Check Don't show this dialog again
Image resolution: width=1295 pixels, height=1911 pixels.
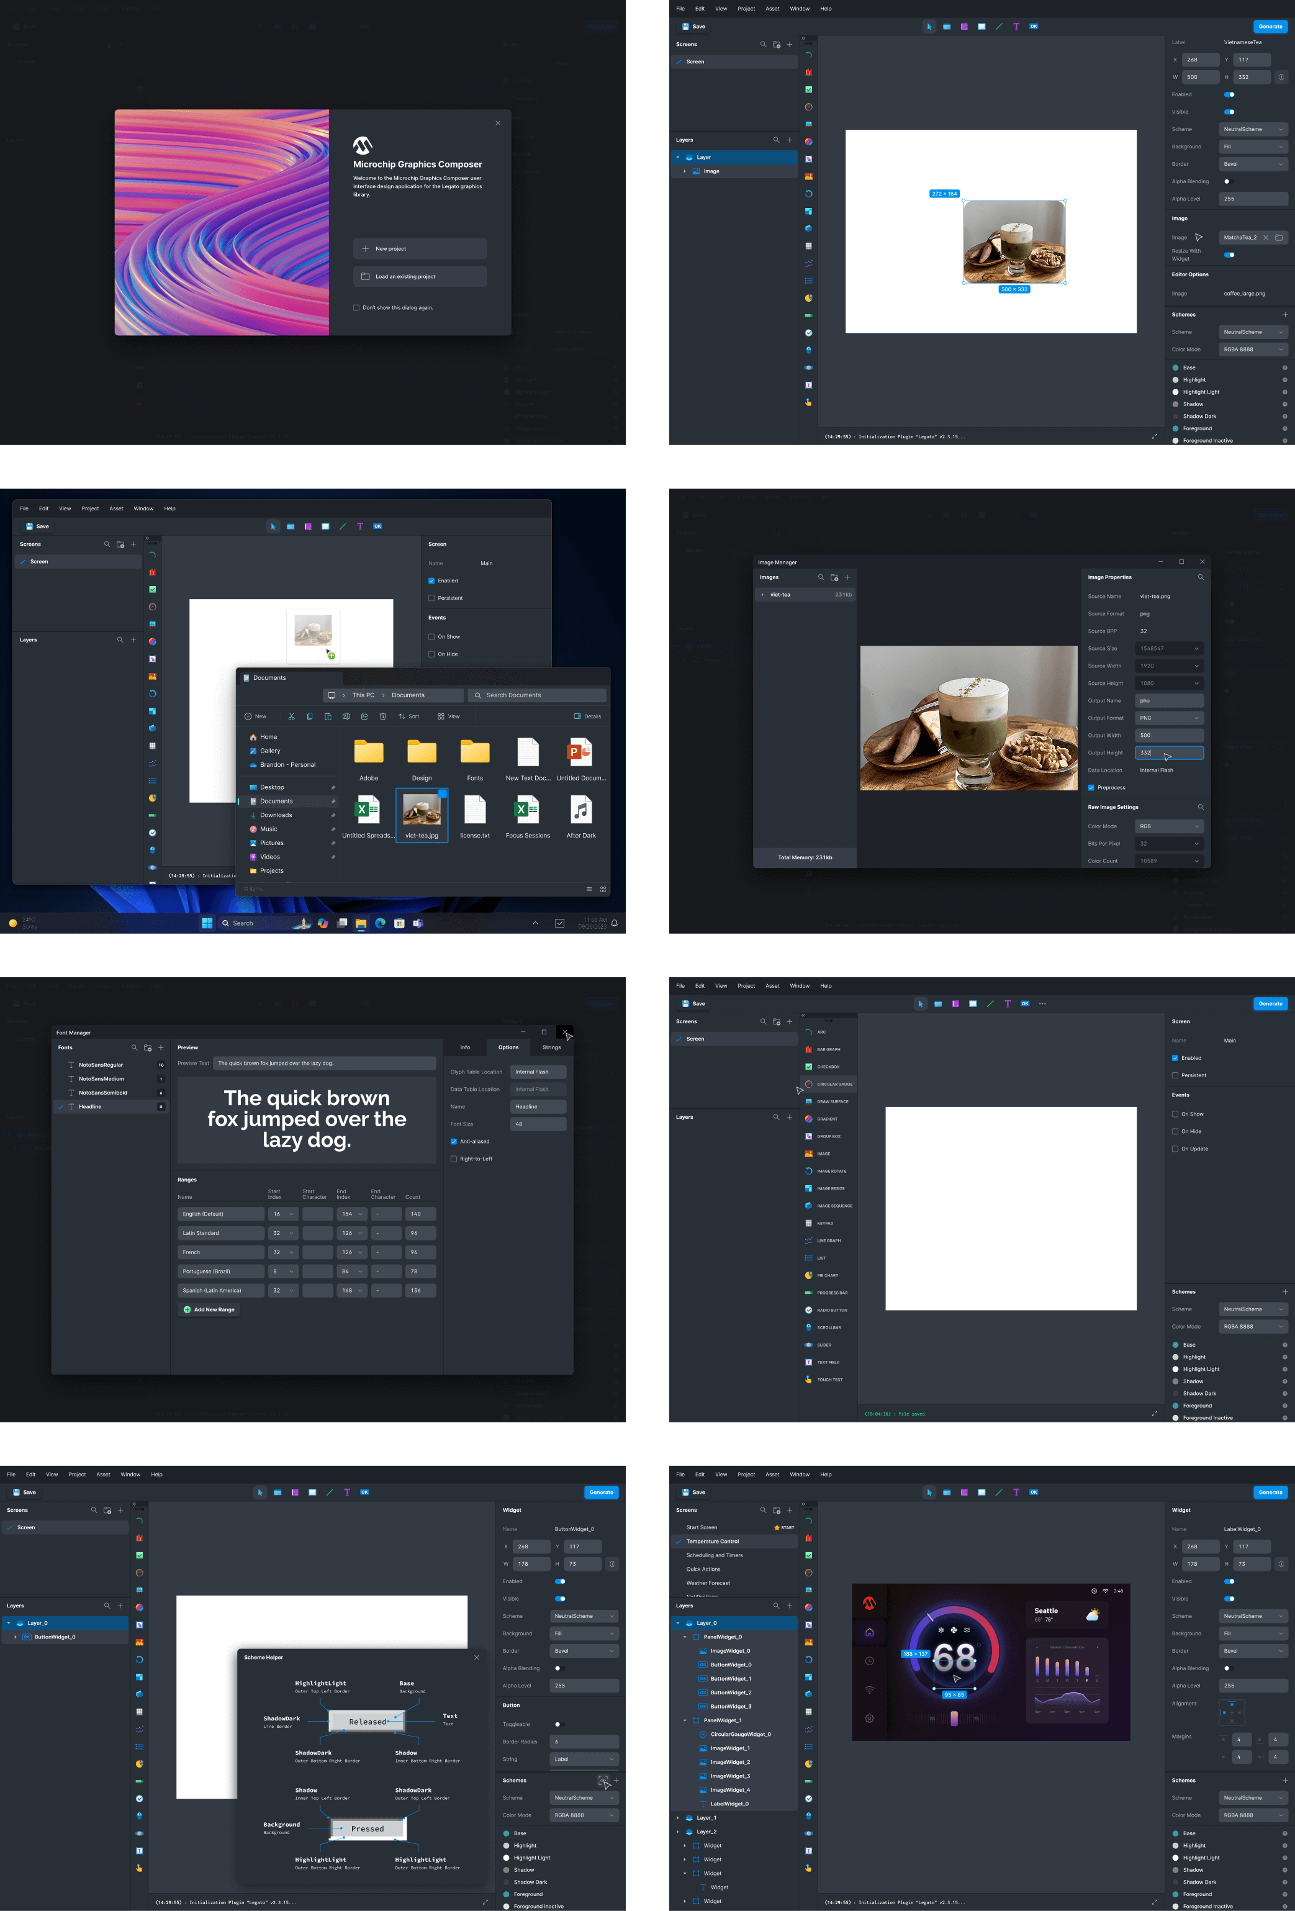click(356, 307)
